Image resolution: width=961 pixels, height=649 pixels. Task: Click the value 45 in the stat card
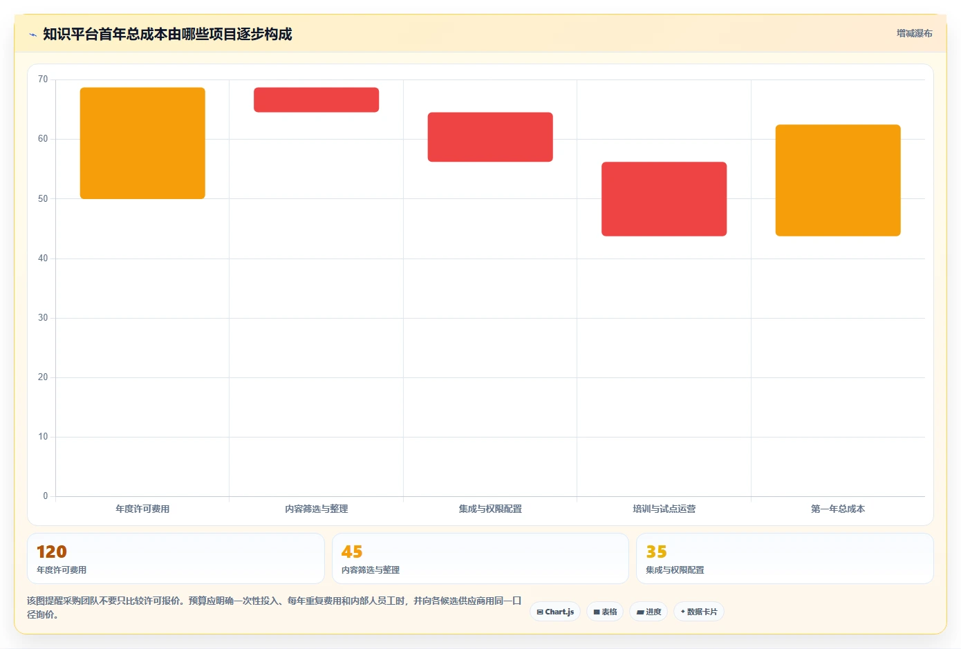pyautogui.click(x=352, y=552)
